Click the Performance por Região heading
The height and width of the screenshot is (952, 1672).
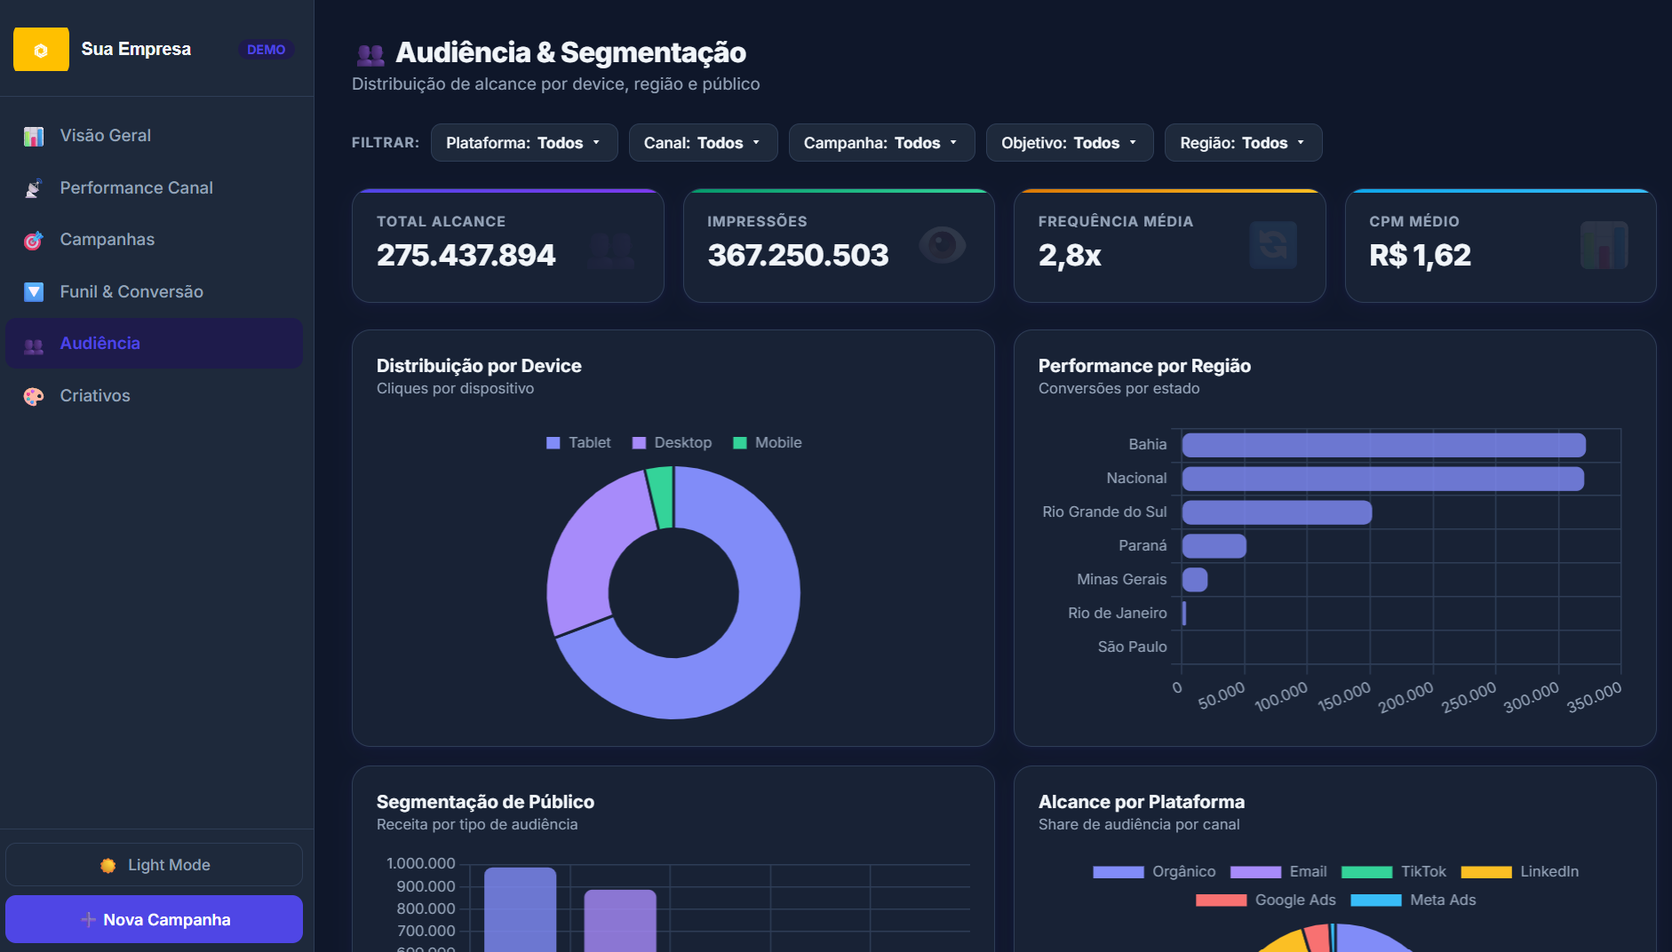pos(1144,366)
